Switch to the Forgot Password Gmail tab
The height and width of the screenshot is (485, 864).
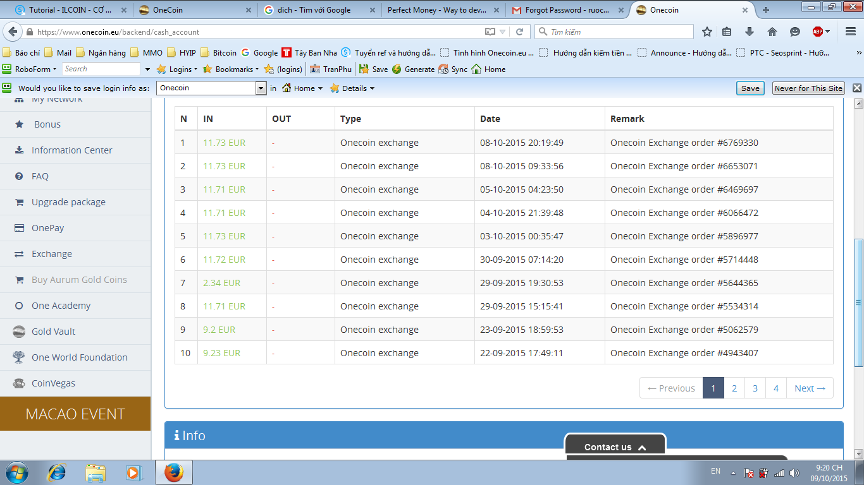568,9
